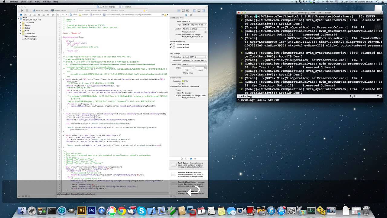Open the Location Relative to Group dropdown
The image size is (387, 218).
click(x=194, y=29)
